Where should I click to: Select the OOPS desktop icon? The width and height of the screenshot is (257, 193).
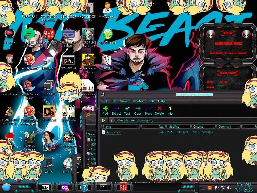pyautogui.click(x=49, y=166)
